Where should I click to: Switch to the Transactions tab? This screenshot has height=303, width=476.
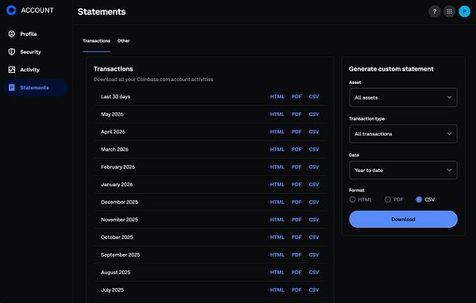pos(97,40)
